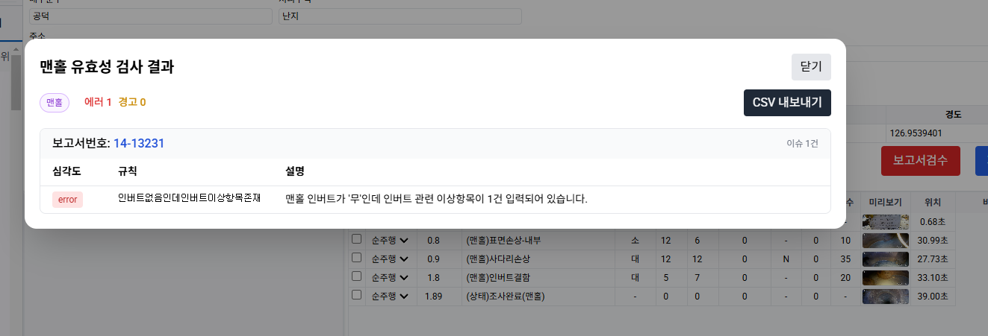Click the input field containing 공덕
Viewport: 988px width, 336px height.
pos(149,16)
